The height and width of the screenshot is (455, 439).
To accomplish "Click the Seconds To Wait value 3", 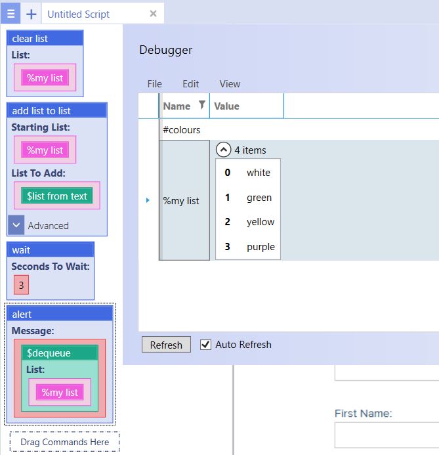I will (21, 285).
